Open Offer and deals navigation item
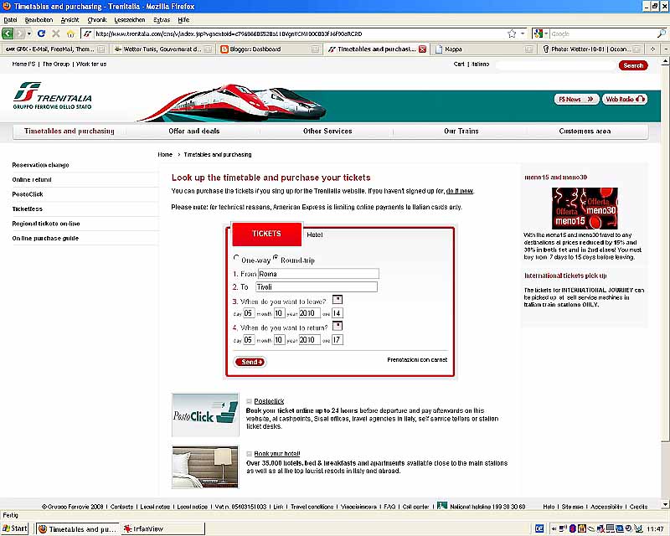670x536 pixels. tap(194, 131)
